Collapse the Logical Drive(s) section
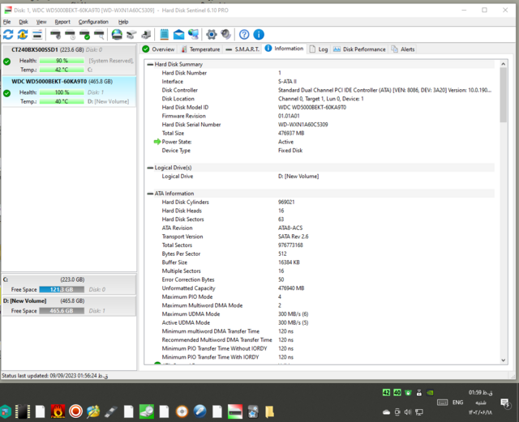The height and width of the screenshot is (422, 519). pos(150,168)
